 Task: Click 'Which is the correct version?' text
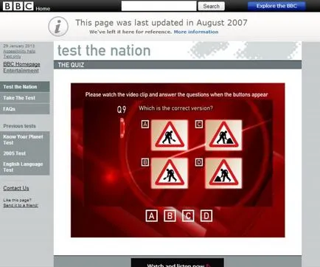pyautogui.click(x=175, y=108)
